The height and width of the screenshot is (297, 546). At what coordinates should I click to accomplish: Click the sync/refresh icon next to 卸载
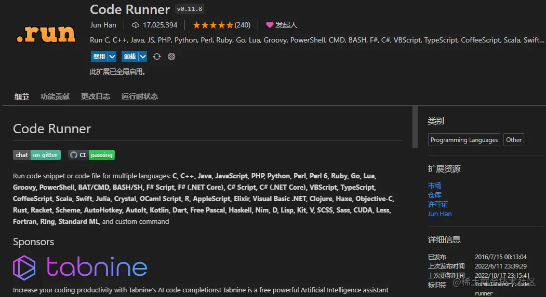coord(157,56)
